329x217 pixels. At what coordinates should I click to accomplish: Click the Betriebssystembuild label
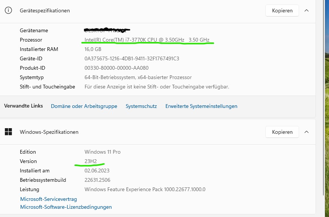tap(43, 180)
